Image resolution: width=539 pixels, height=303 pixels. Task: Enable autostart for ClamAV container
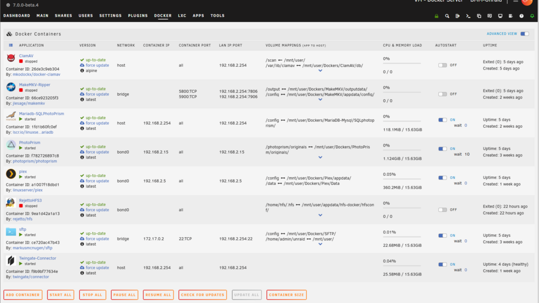click(x=443, y=65)
